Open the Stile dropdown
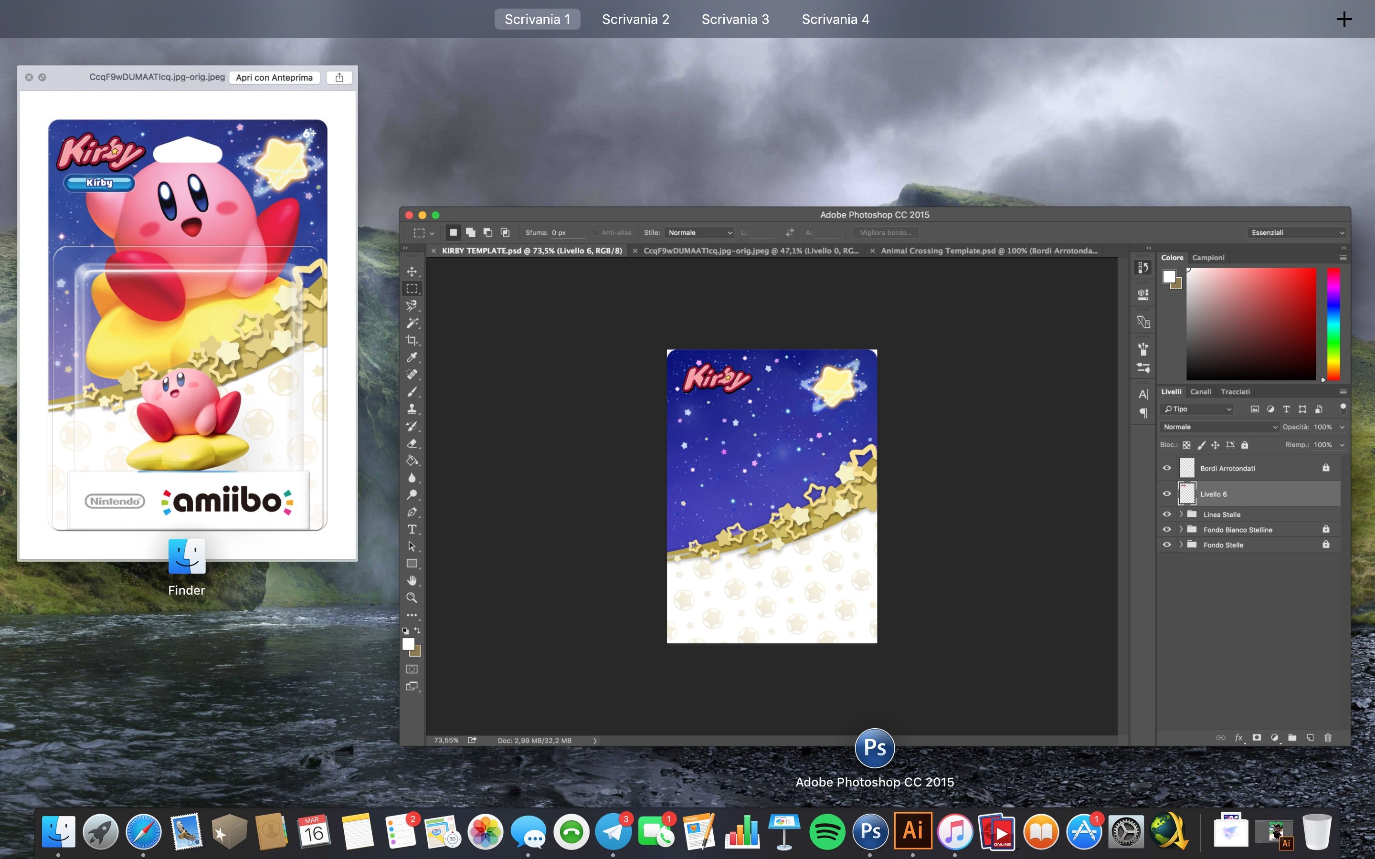Screen dimensions: 1375x859 pos(699,232)
